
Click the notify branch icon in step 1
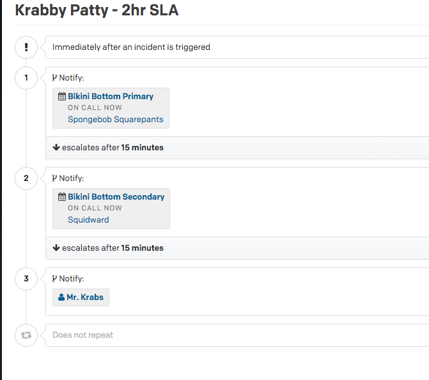[x=55, y=78]
